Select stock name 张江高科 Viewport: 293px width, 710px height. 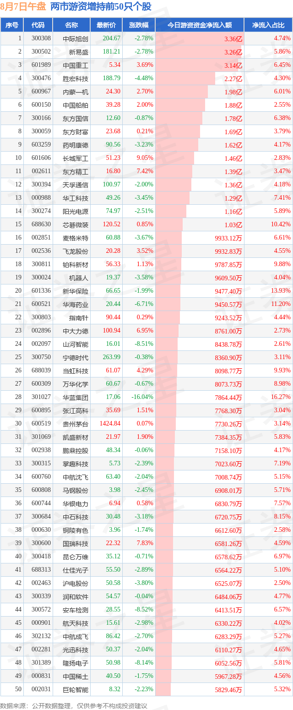[76, 411]
